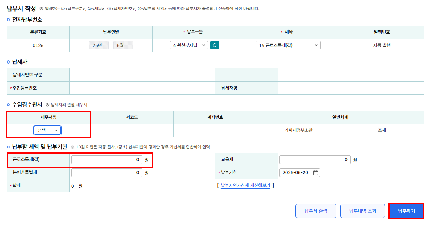The height and width of the screenshot is (229, 433).
Task: Click the empty 주민등록번호 value cell
Action: pyautogui.click(x=142, y=88)
